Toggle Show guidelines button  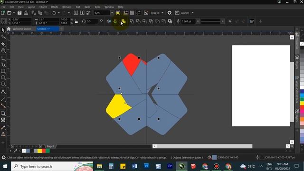pos(138,13)
